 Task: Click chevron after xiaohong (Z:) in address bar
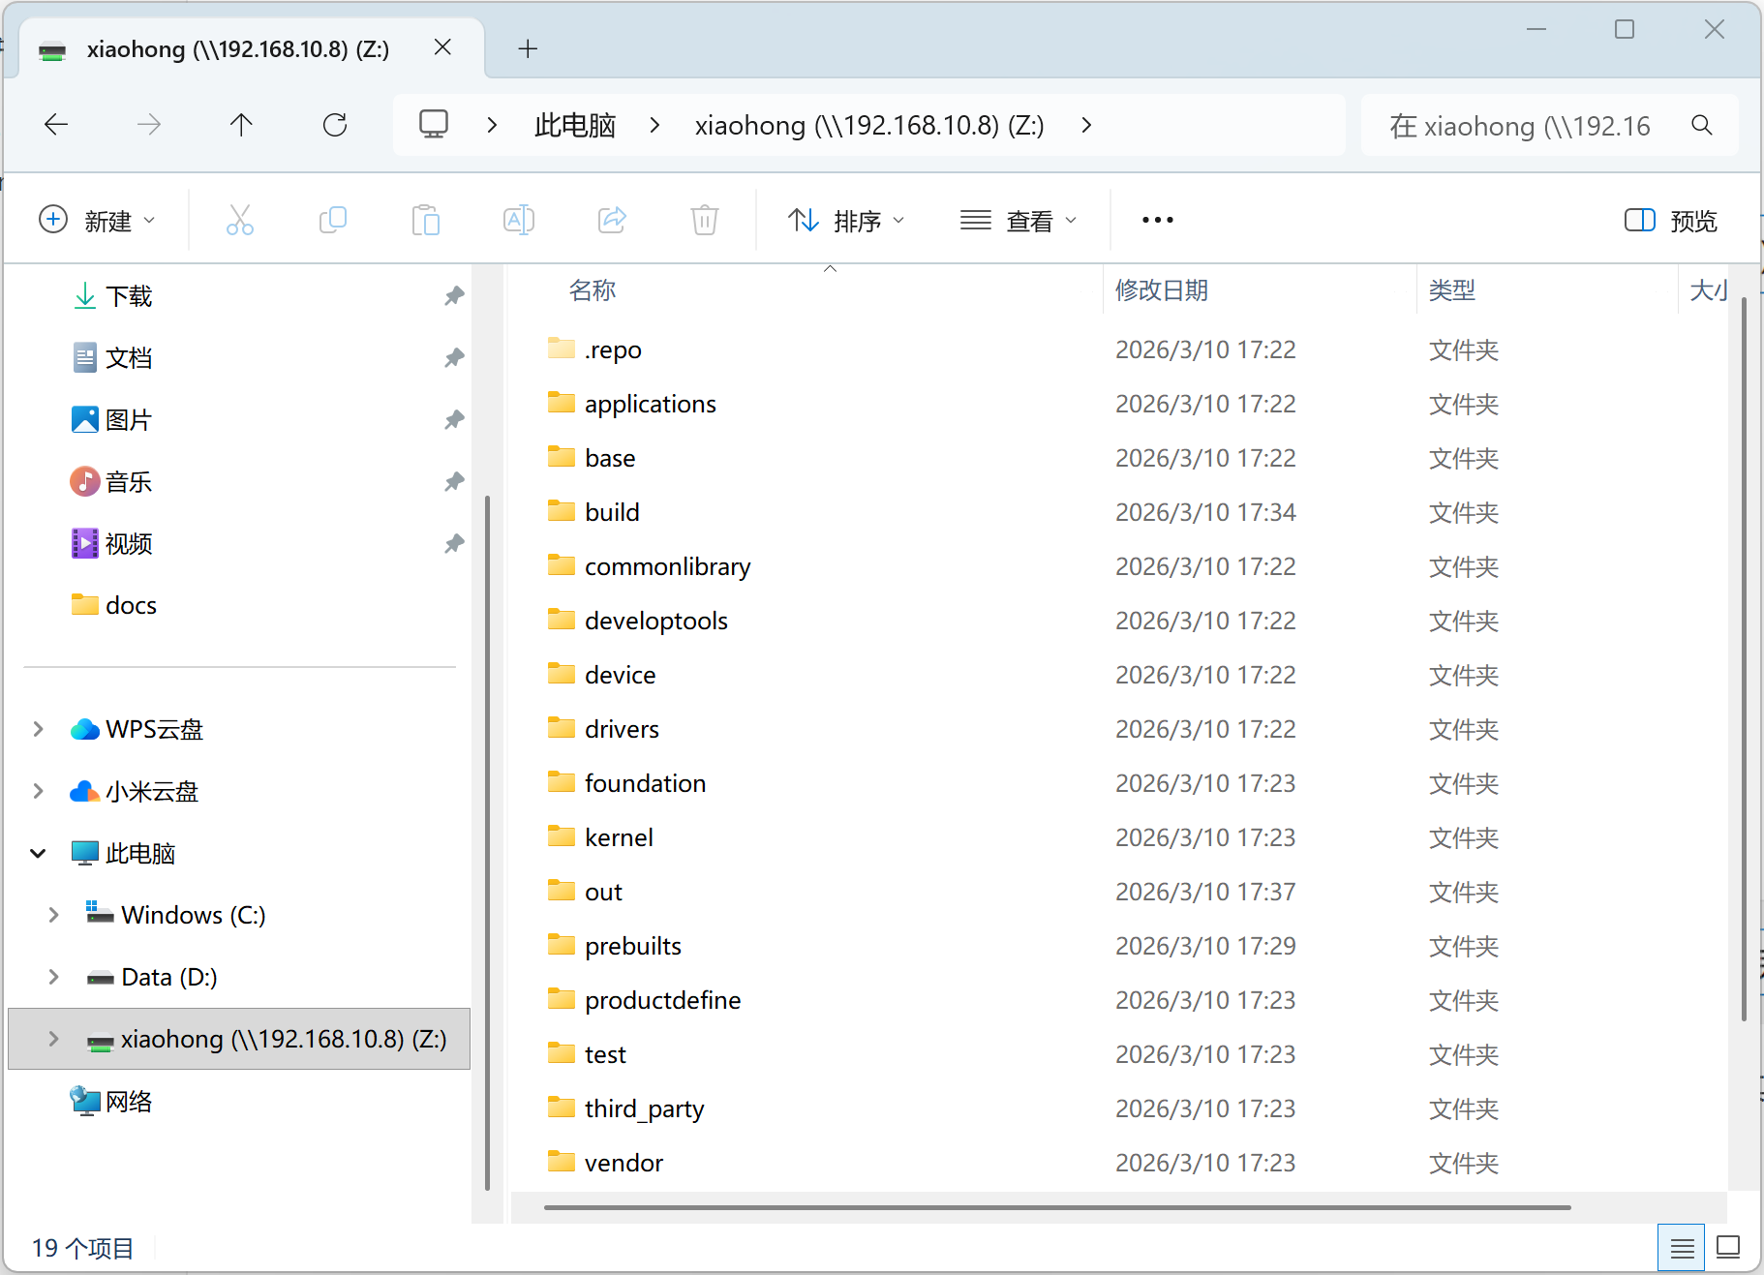tap(1086, 125)
